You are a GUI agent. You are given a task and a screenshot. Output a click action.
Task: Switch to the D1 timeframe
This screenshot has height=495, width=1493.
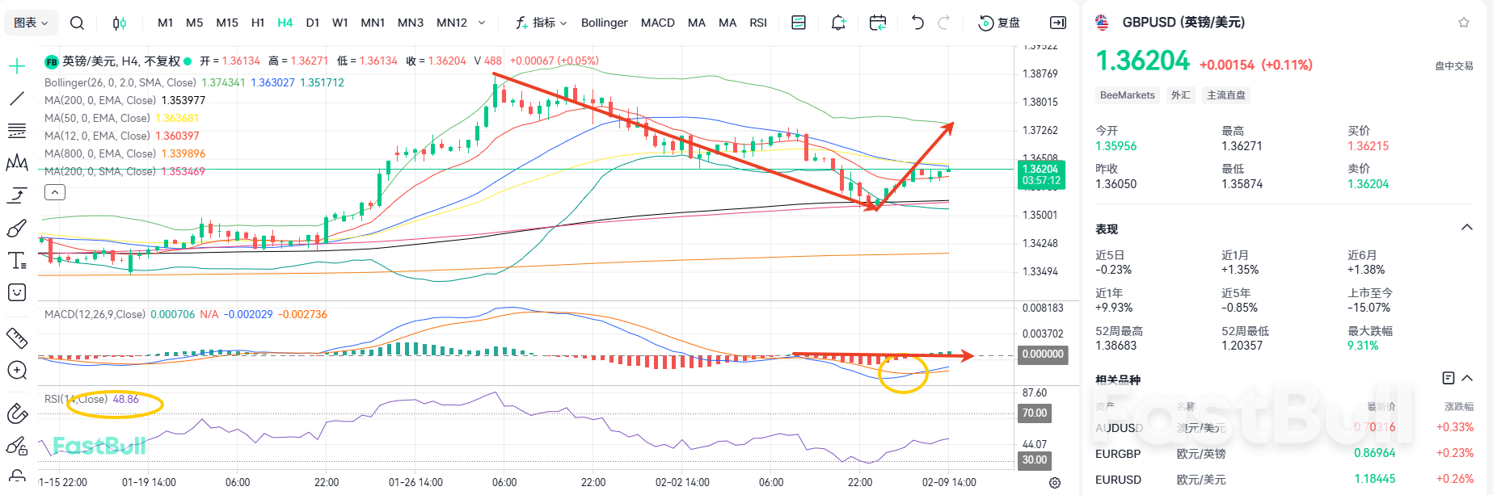[312, 23]
